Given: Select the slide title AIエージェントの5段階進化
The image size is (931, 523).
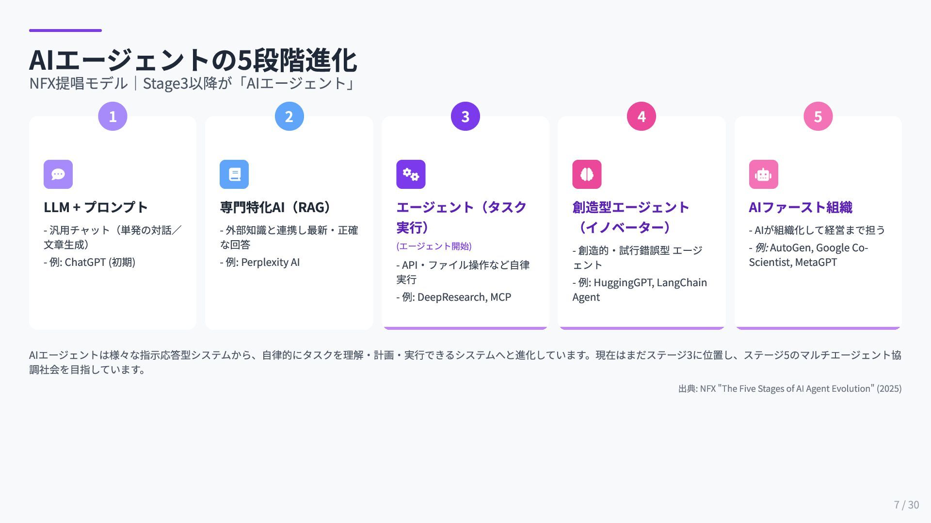Looking at the screenshot, I should [193, 60].
